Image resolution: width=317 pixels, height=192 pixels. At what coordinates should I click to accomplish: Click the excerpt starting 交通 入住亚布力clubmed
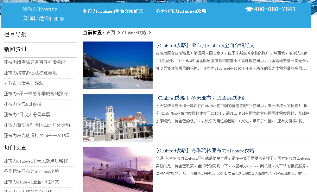coord(232,166)
